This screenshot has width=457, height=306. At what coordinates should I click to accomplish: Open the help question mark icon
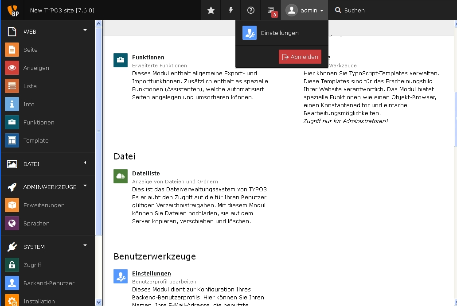251,10
